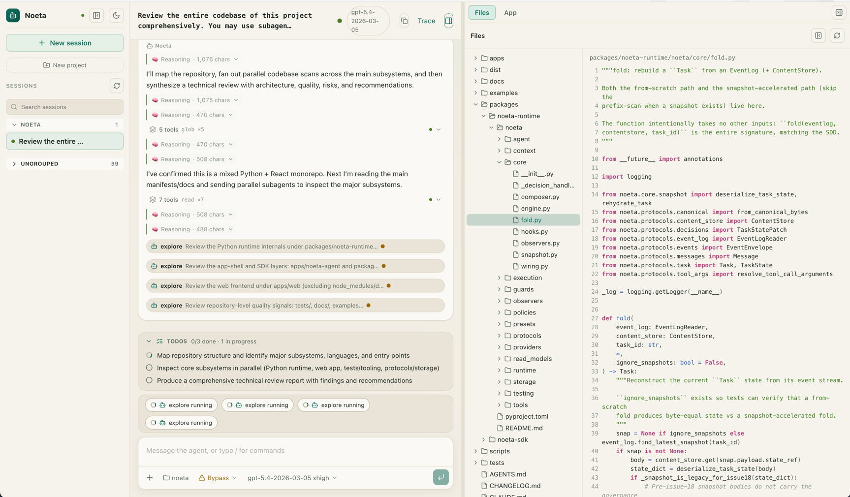Expand the '7 tools read ×7' group
The image size is (850, 497).
[x=294, y=200]
